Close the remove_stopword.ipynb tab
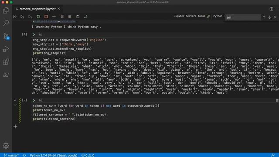This screenshot has height=157, width=279. 59,9
